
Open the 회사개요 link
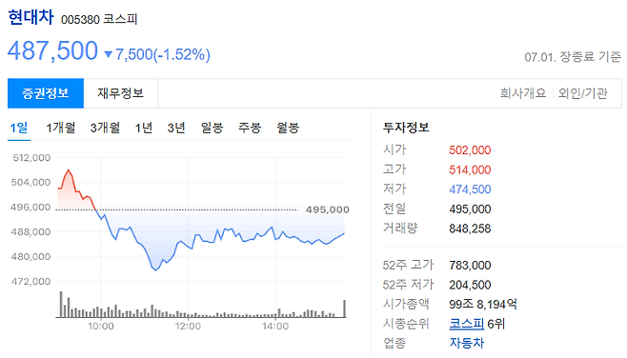(x=522, y=93)
